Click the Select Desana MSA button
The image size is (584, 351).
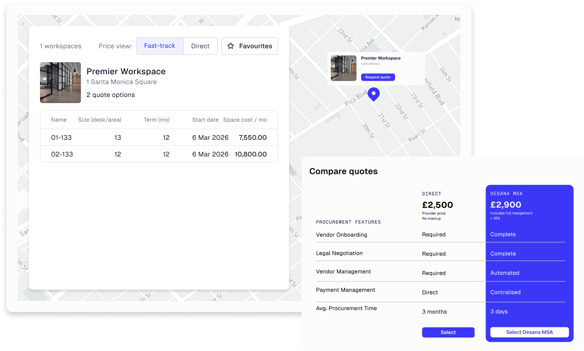(x=529, y=331)
